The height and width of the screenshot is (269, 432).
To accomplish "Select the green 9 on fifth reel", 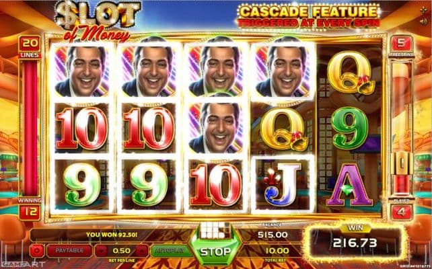I will pyautogui.click(x=349, y=128).
